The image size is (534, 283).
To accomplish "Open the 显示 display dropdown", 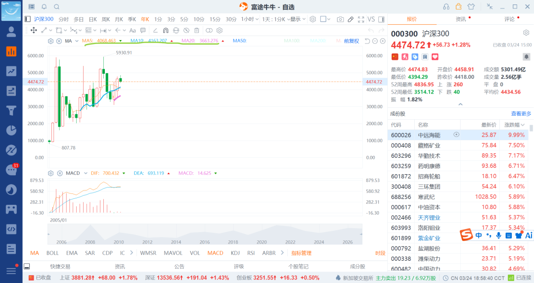I will pos(298,19).
